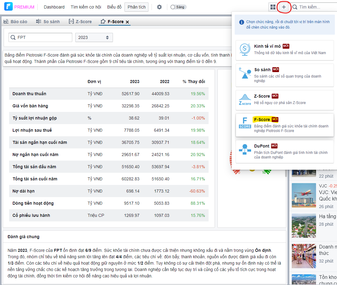Screen dimensions: 337x285
Task: Click the -60.63% change value
Action: 197,191
